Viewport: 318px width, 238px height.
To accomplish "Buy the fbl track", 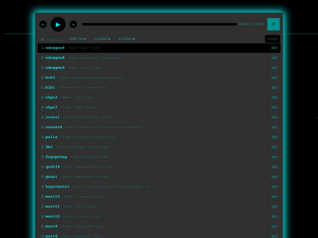I will 274,148.
